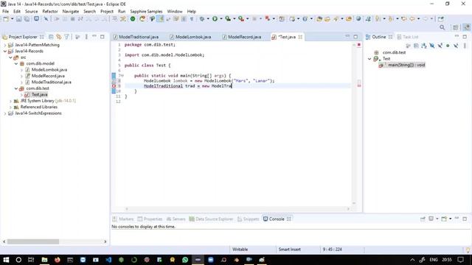Open the Sapphire Samples menu

(x=146, y=12)
